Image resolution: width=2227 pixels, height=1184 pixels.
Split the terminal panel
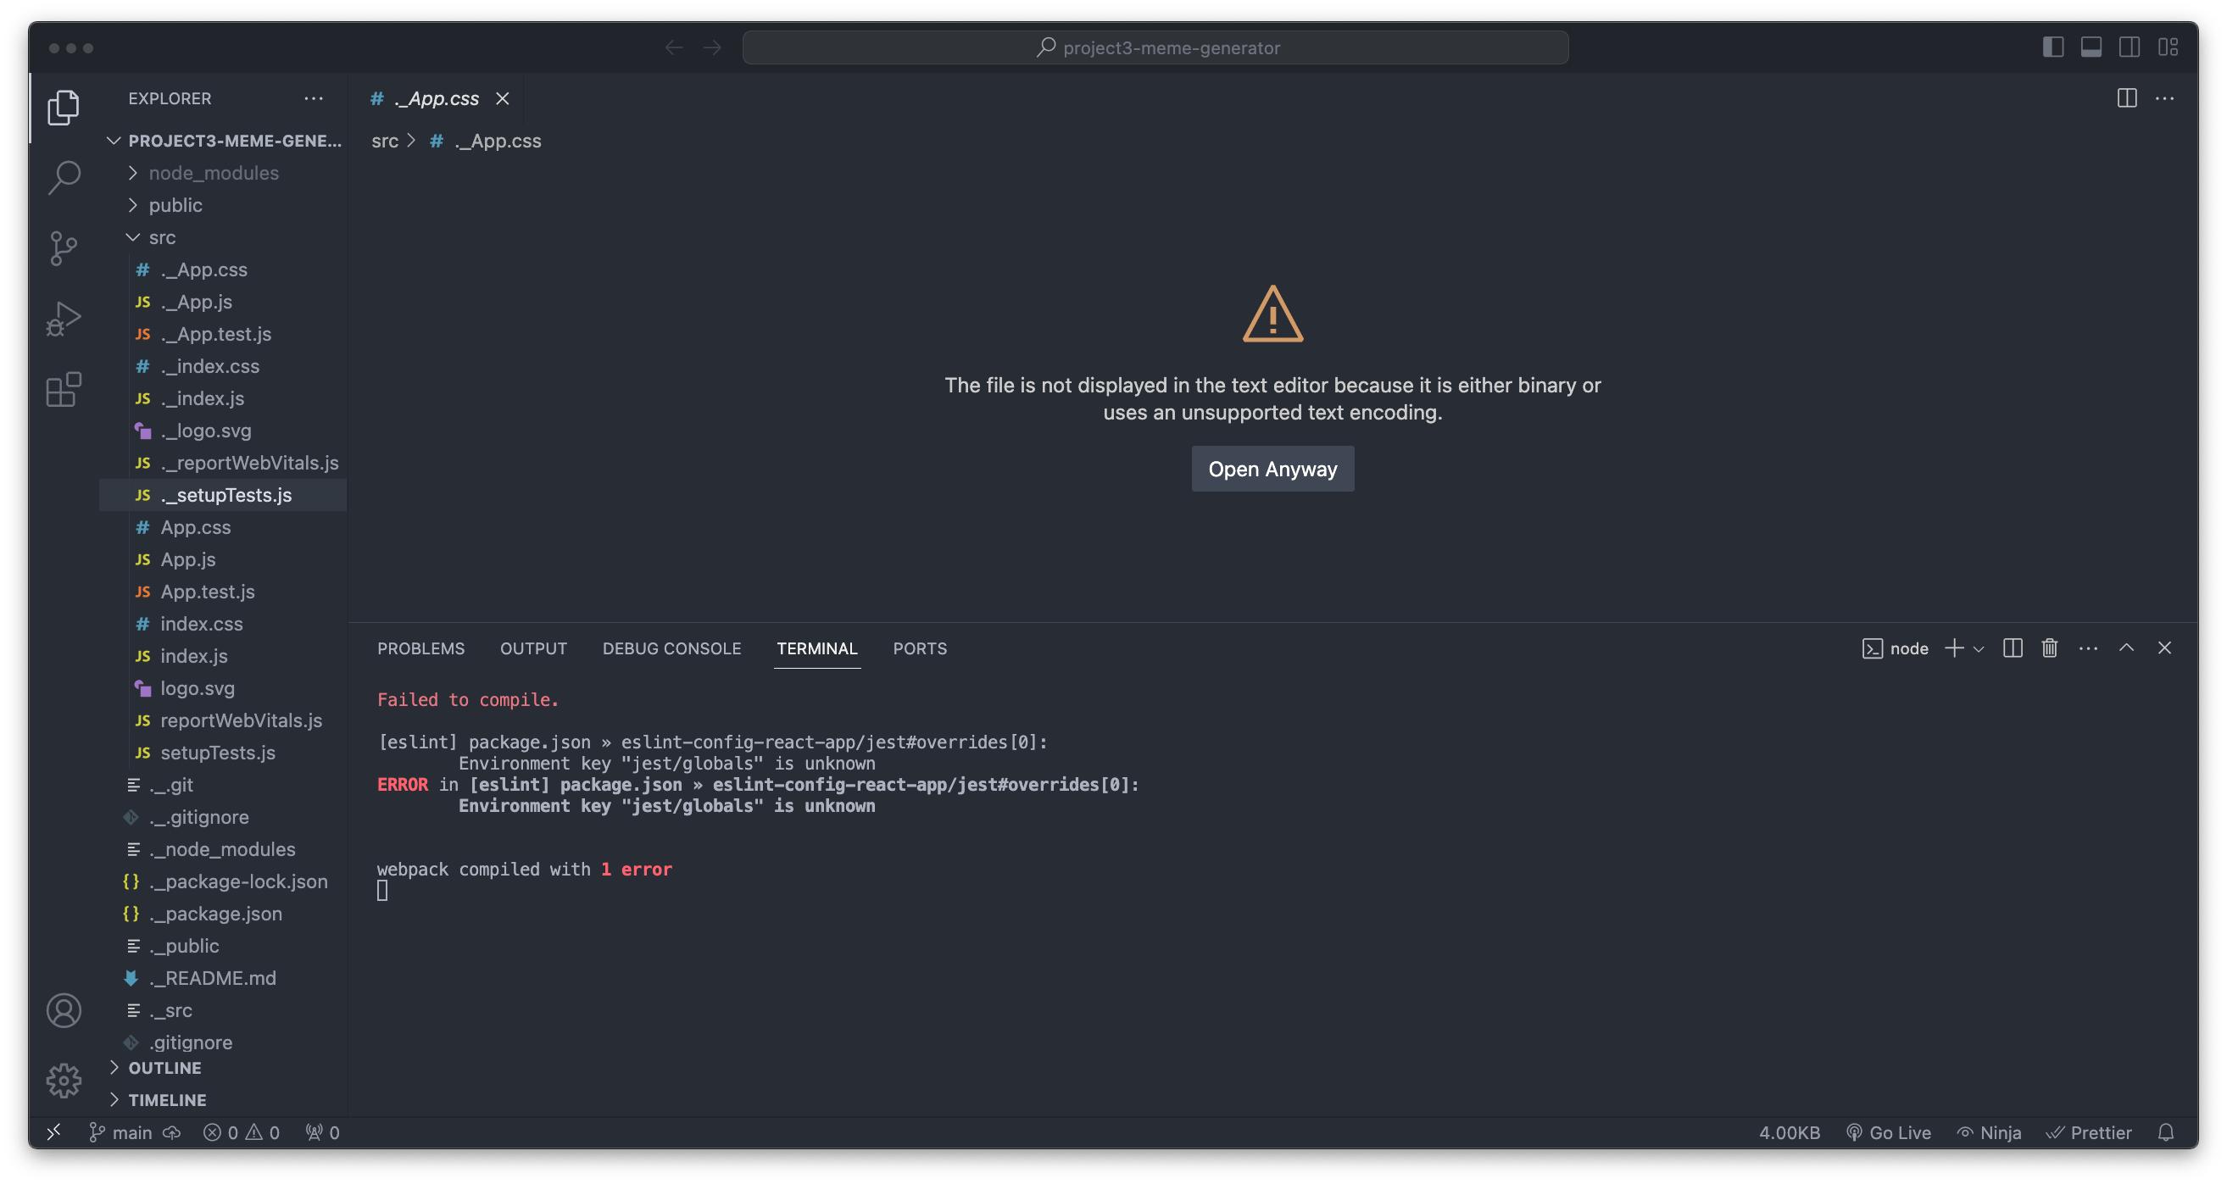pyautogui.click(x=2013, y=648)
